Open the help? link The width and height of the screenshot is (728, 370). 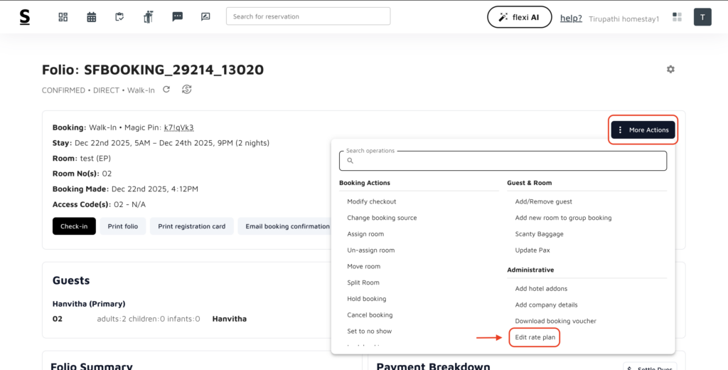(571, 18)
